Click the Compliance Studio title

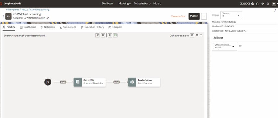[13, 3]
